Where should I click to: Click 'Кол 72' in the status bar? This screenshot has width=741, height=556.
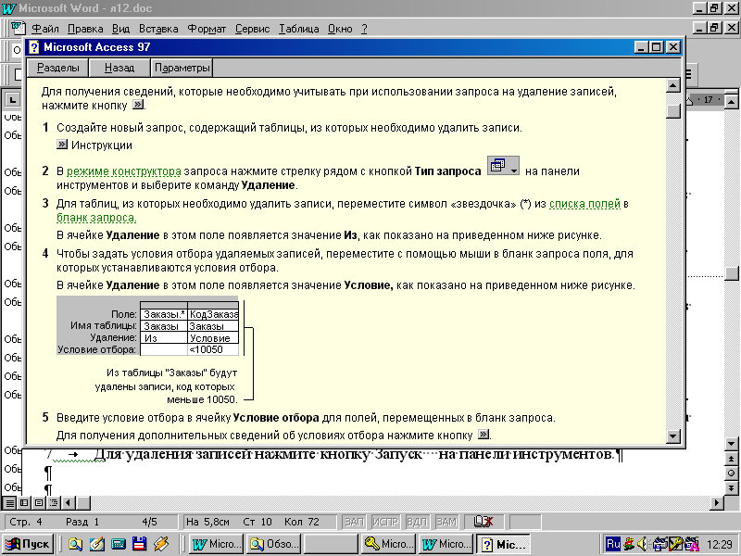pyautogui.click(x=302, y=522)
